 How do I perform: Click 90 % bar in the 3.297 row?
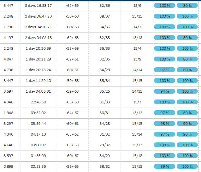click(x=187, y=124)
